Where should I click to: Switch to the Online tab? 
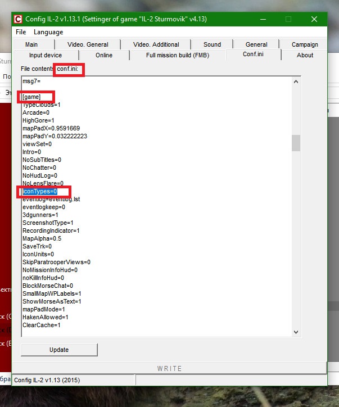[x=104, y=55]
